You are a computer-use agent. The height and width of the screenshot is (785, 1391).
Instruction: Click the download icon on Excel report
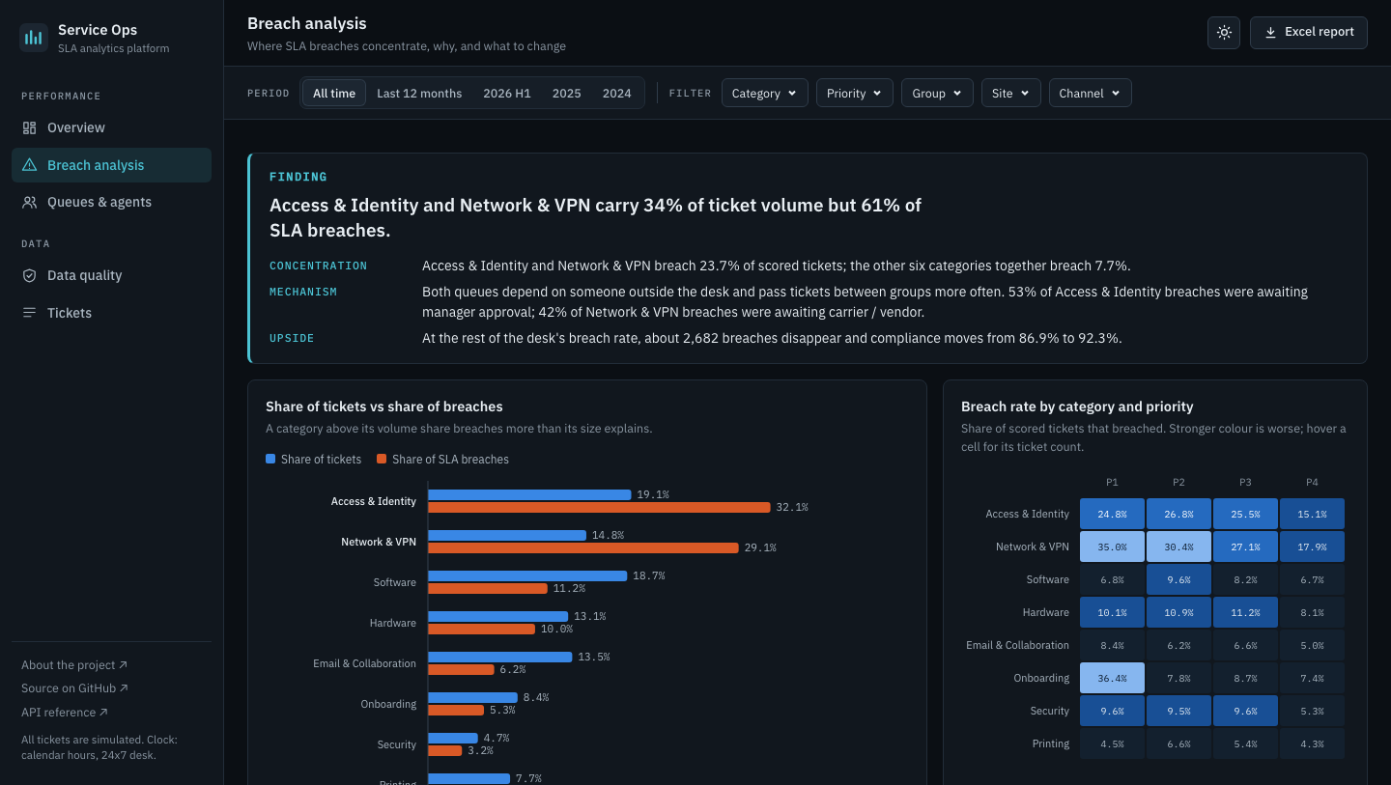1269,32
